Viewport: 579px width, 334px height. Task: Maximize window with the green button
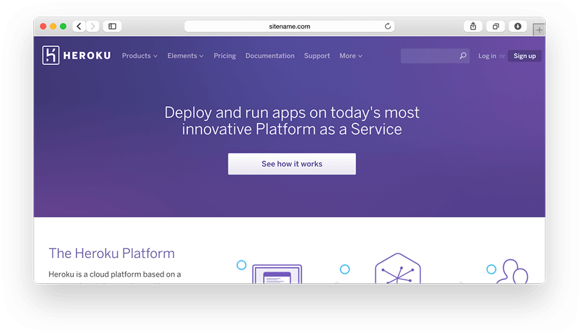coord(63,26)
